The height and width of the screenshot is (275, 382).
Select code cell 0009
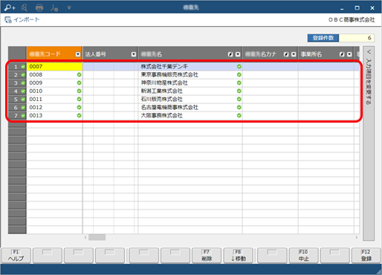tap(54, 82)
